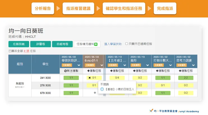Click student name 276 XXX
The height and width of the screenshot is (115, 208).
coord(46,85)
